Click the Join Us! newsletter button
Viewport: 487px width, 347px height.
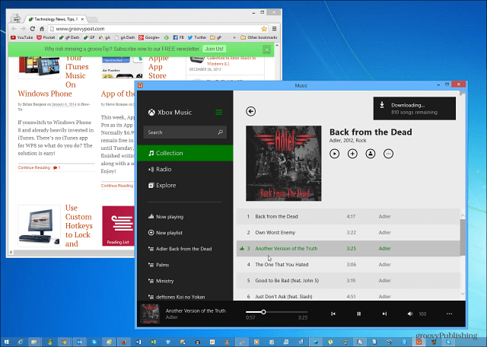(214, 49)
